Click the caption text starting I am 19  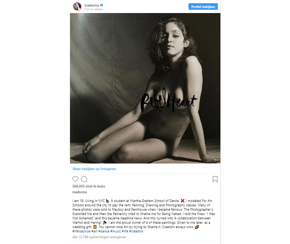pyautogui.click(x=144, y=214)
